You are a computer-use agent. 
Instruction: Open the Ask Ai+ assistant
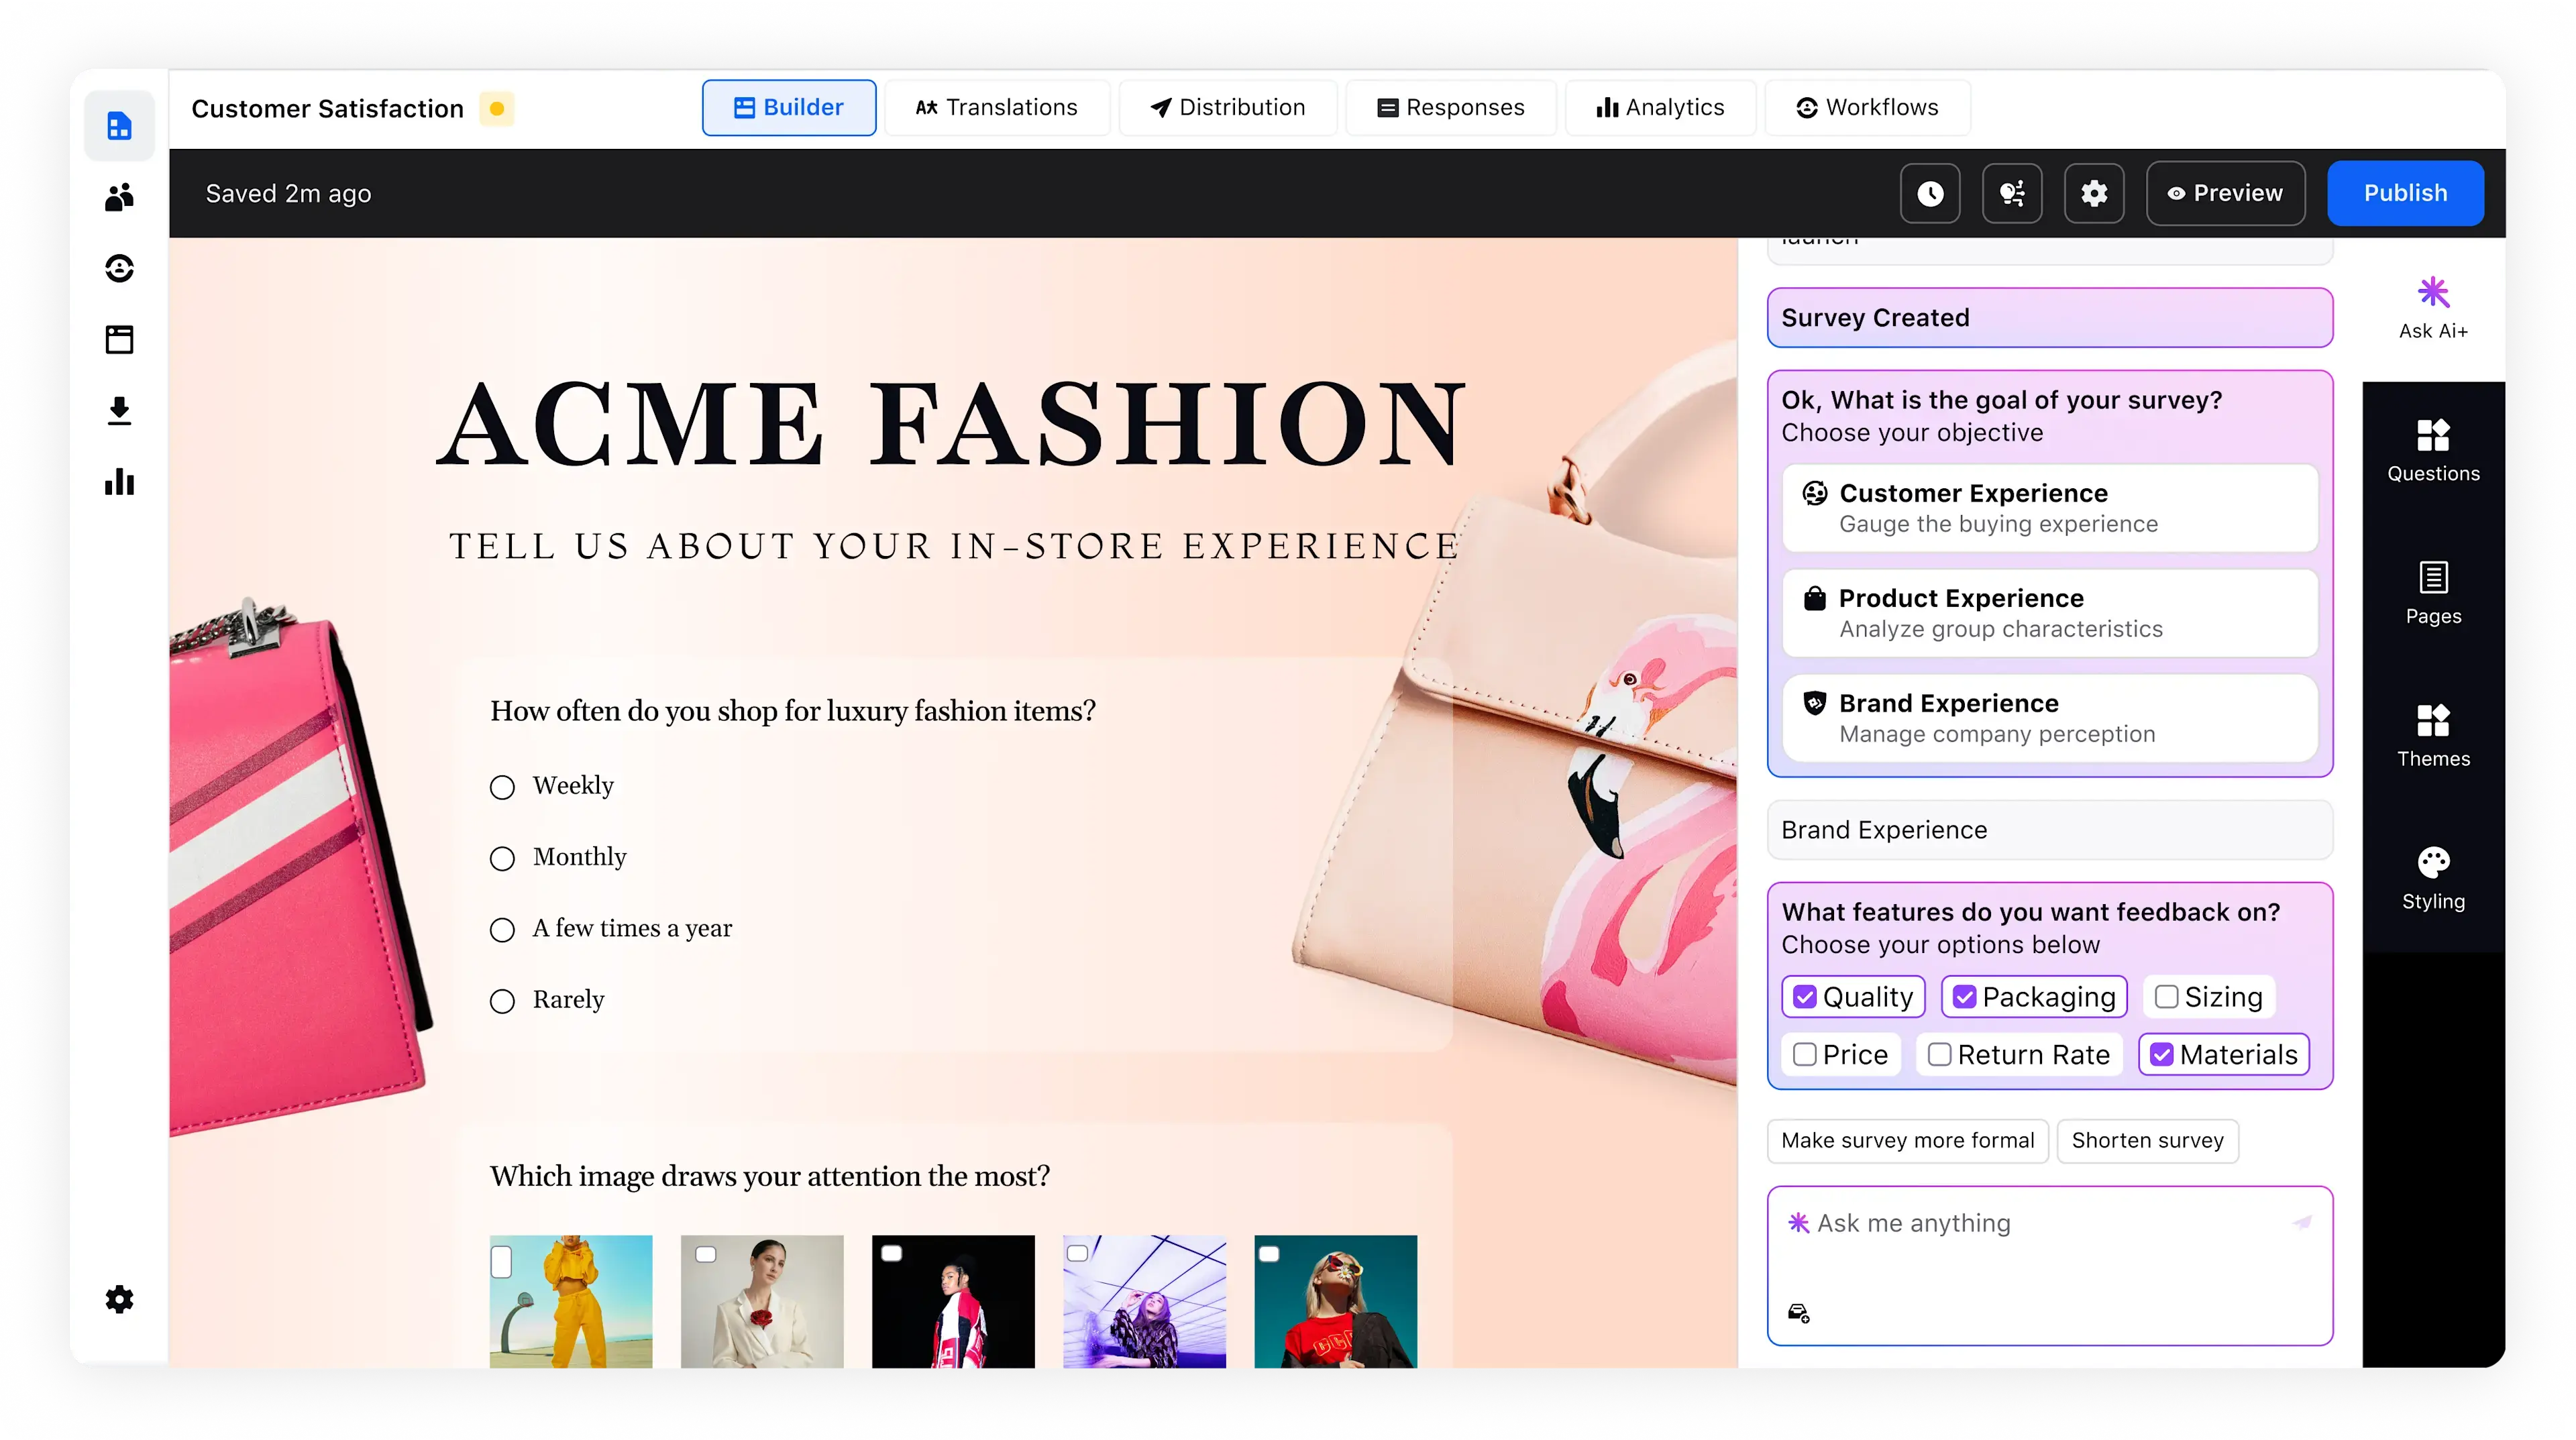[x=2432, y=308]
